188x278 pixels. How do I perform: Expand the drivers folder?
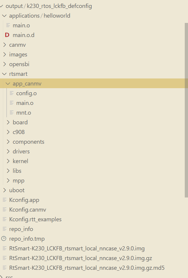[x=8, y=152]
